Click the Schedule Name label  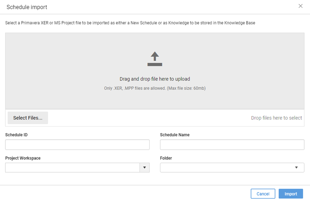[175, 135]
